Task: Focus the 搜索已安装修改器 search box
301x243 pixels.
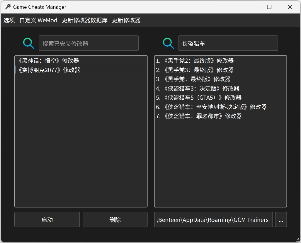Action: coord(89,43)
